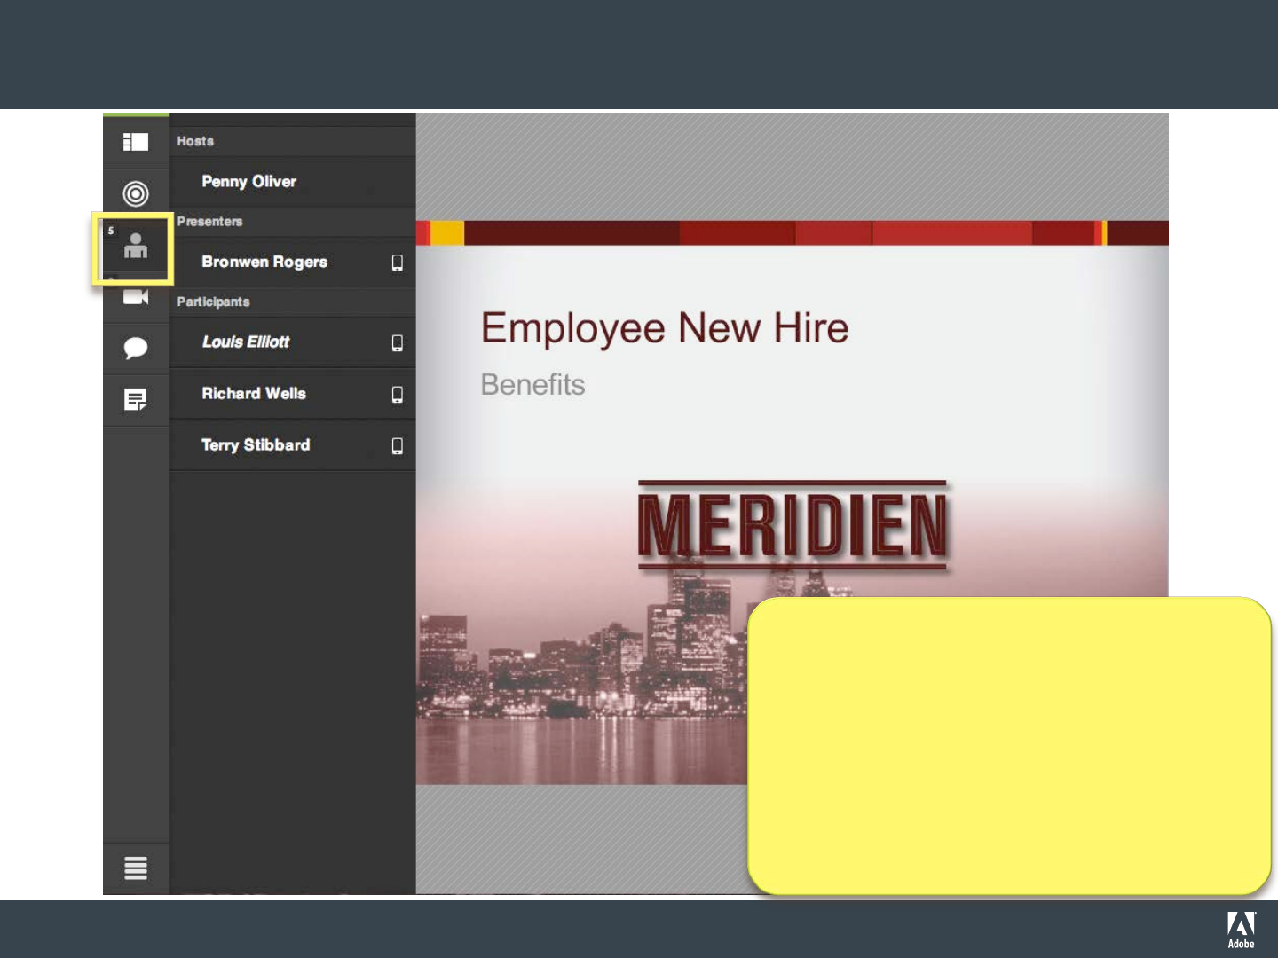Click the mobile device icon beside Richard Wells
Screen dimensions: 1278x958
pyautogui.click(x=398, y=395)
